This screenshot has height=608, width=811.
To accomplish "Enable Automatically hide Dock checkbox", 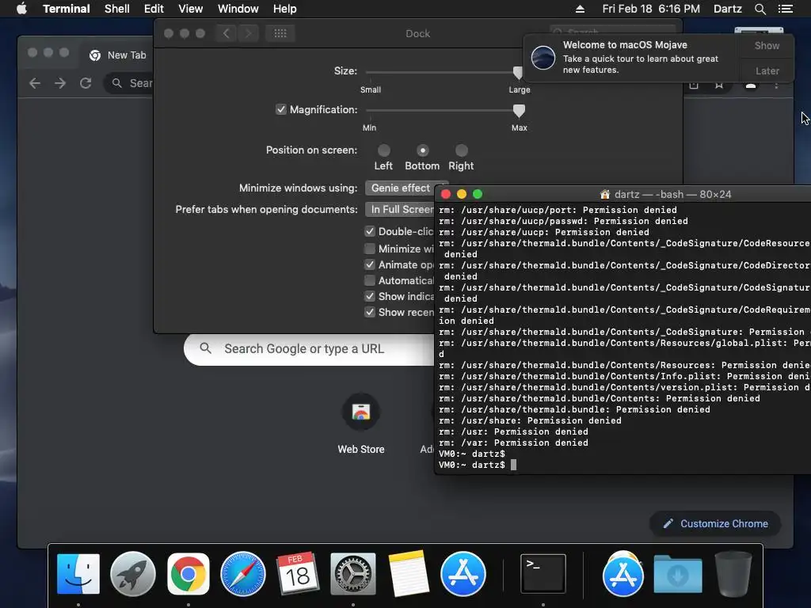I will tap(369, 281).
